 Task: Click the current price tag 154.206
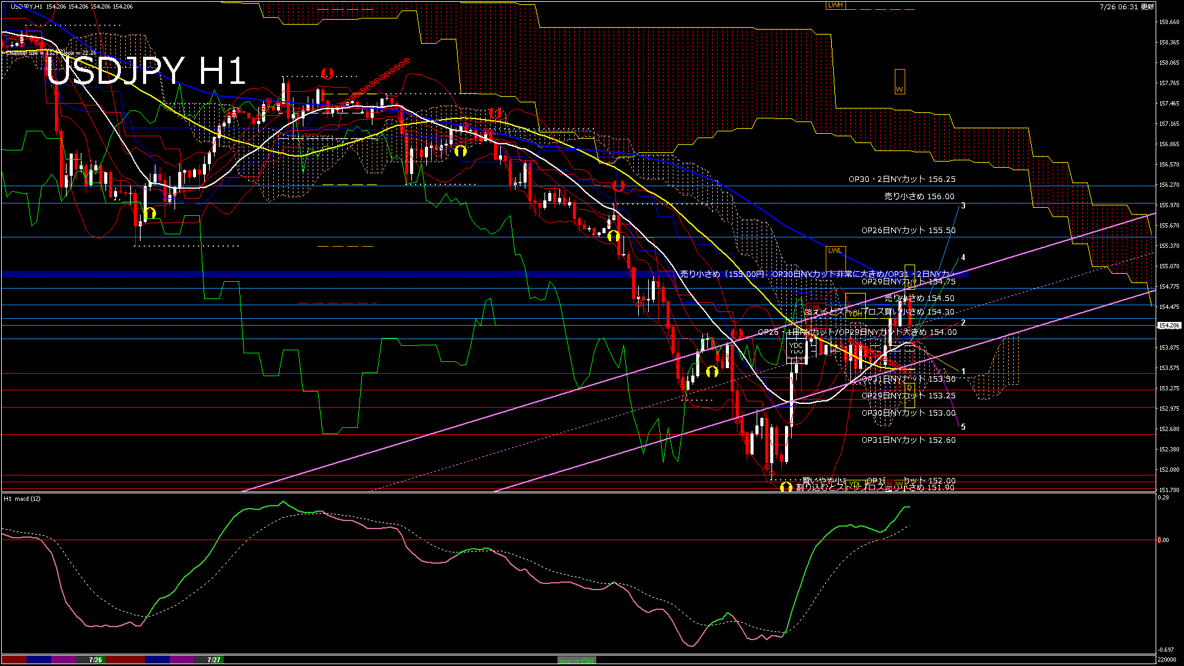[1169, 326]
